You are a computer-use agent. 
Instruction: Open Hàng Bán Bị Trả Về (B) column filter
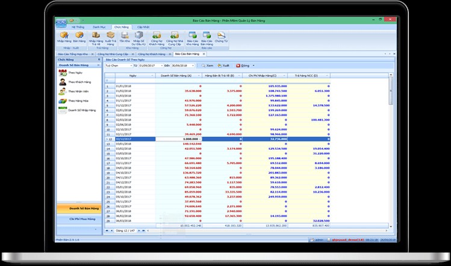238,76
